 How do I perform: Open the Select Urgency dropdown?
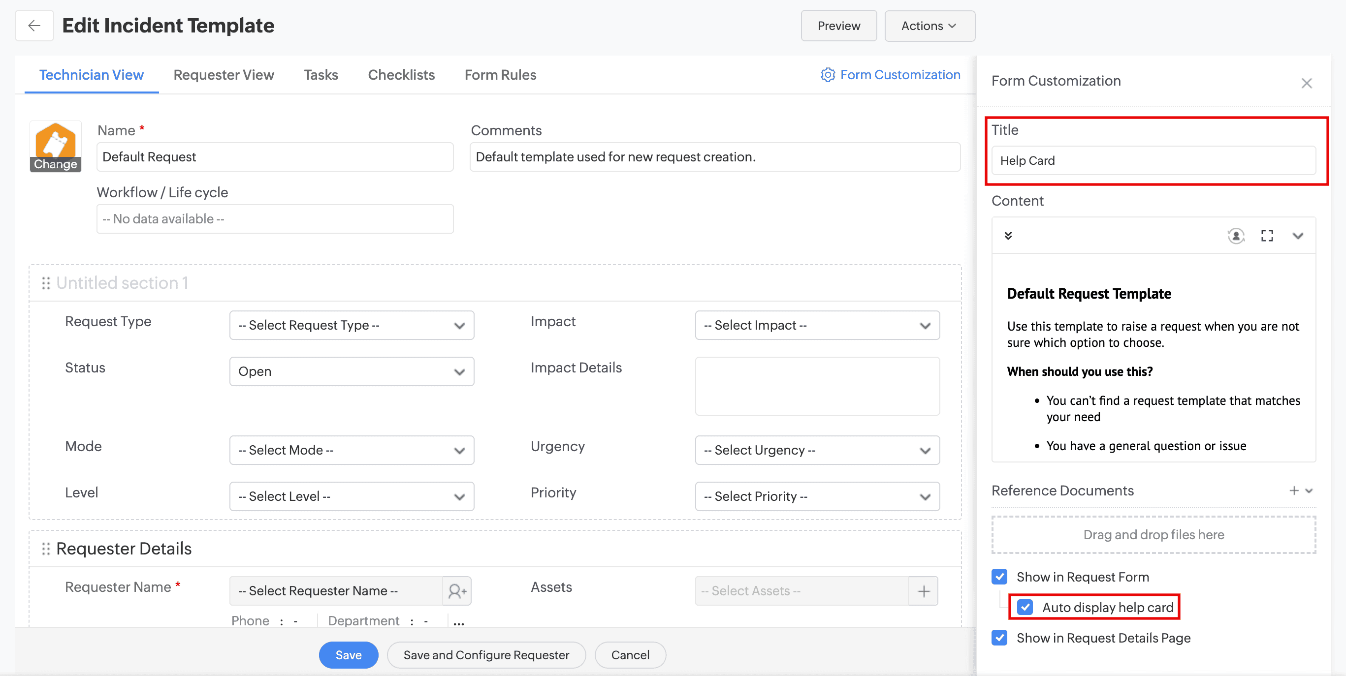(x=817, y=450)
